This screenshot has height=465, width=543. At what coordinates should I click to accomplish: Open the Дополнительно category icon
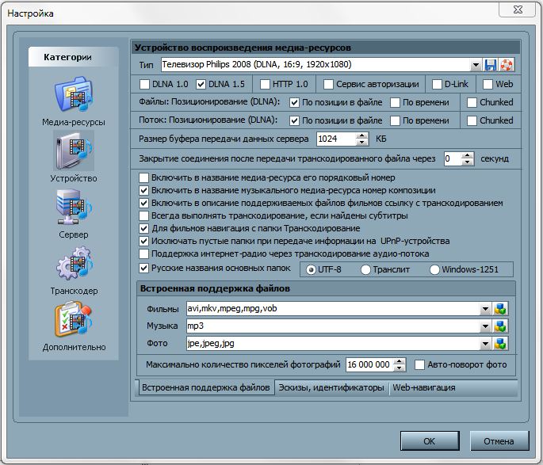74,321
